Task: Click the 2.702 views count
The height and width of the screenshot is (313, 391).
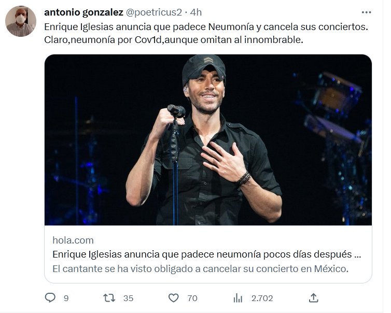Action: (x=262, y=298)
